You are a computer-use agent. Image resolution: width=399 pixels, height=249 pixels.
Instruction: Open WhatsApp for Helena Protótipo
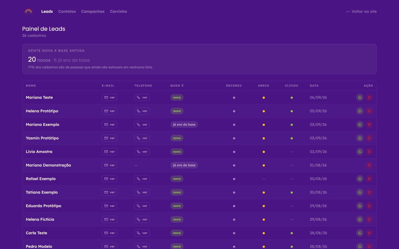pyautogui.click(x=360, y=111)
